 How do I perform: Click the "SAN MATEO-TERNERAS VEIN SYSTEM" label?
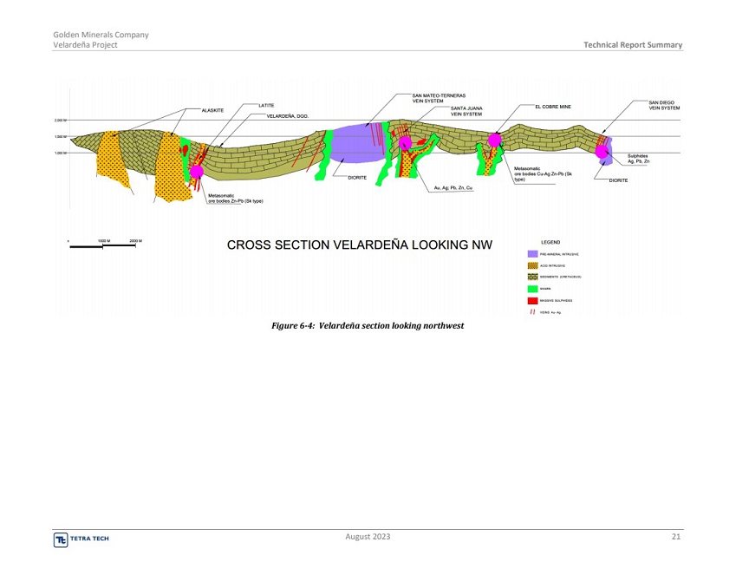(x=439, y=98)
